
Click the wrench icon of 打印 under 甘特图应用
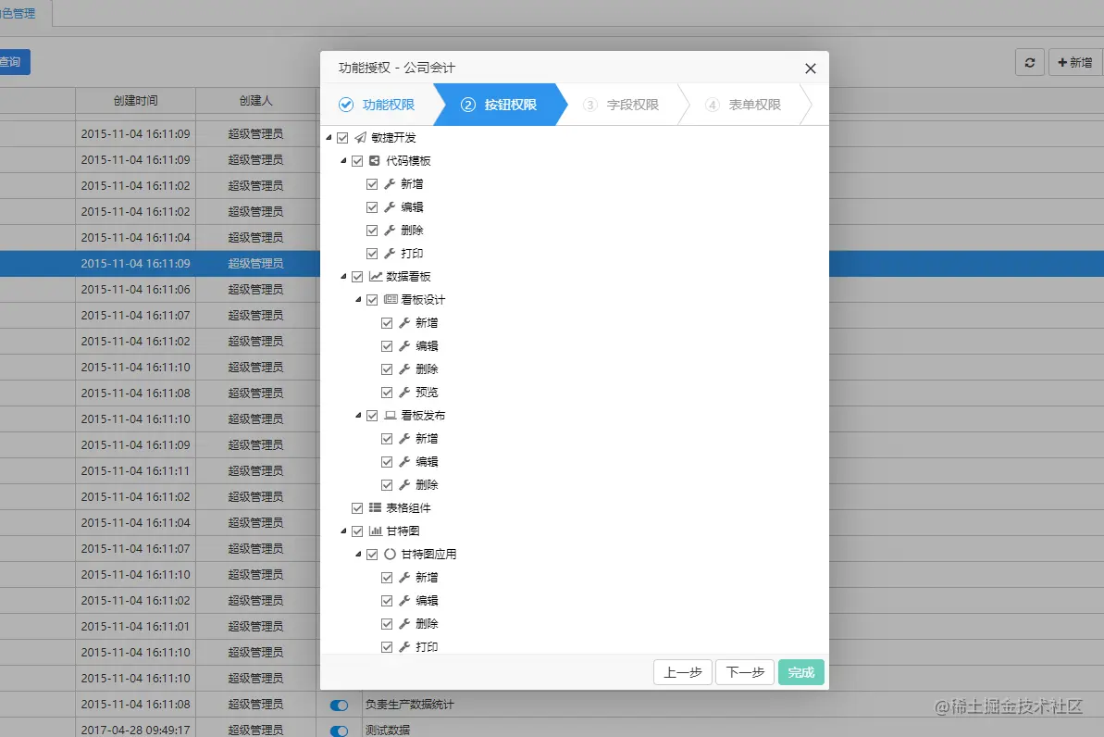(x=404, y=647)
